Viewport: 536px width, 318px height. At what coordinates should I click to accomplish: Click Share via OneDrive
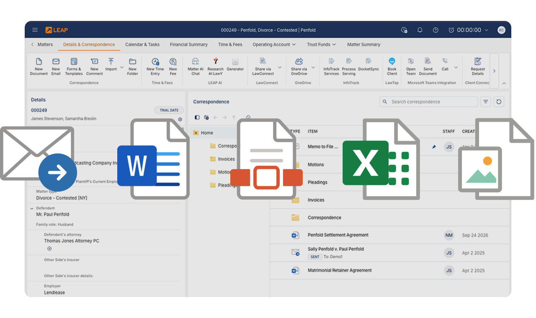tap(299, 67)
